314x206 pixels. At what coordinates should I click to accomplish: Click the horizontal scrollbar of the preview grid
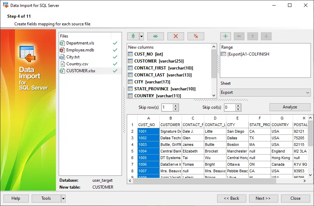pos(205,181)
